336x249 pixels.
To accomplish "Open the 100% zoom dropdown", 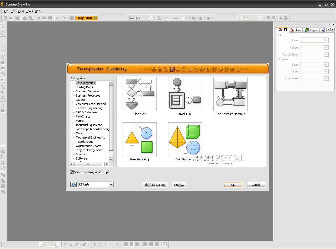I will [x=260, y=18].
